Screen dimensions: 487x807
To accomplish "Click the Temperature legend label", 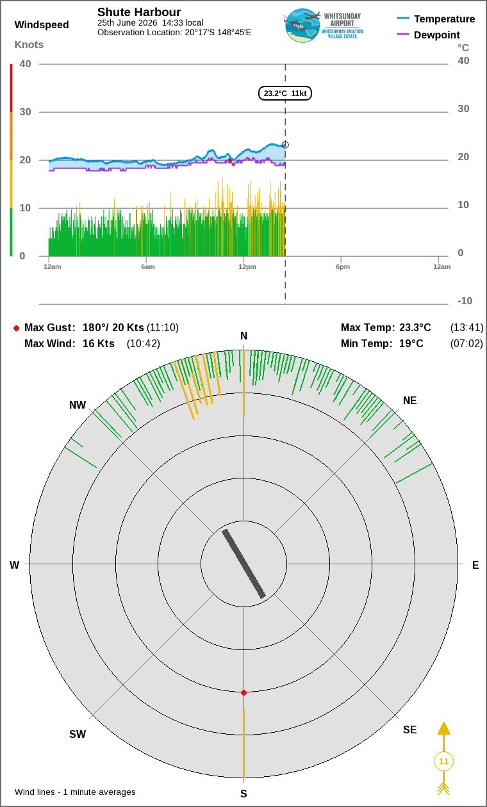I will pos(445,19).
